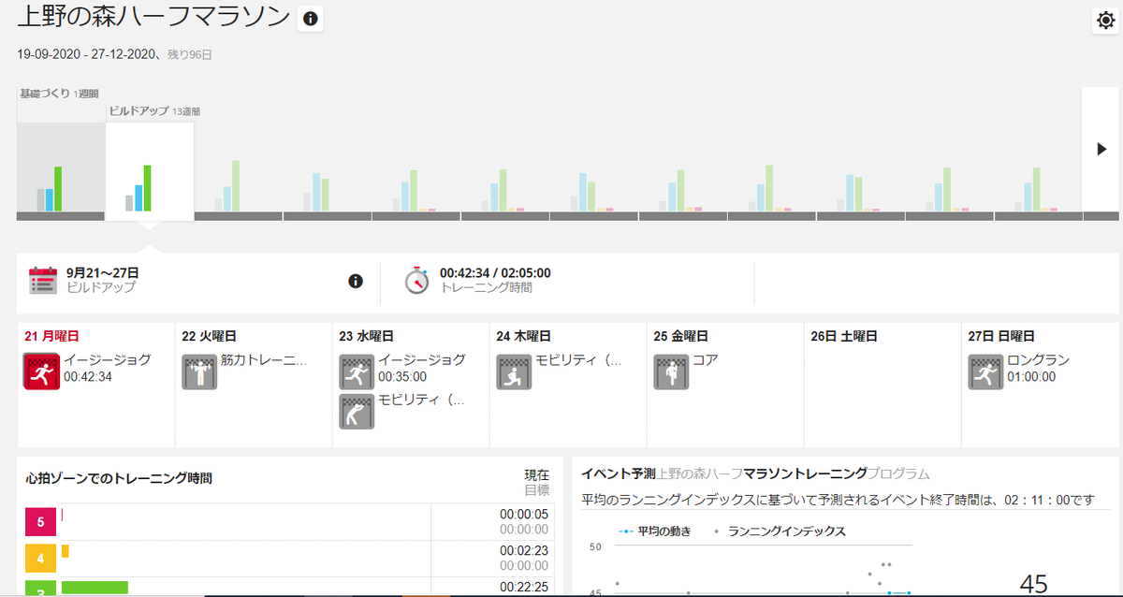
Task: Open Tuesday 筋力トレーニ… session link
Action: tap(264, 359)
